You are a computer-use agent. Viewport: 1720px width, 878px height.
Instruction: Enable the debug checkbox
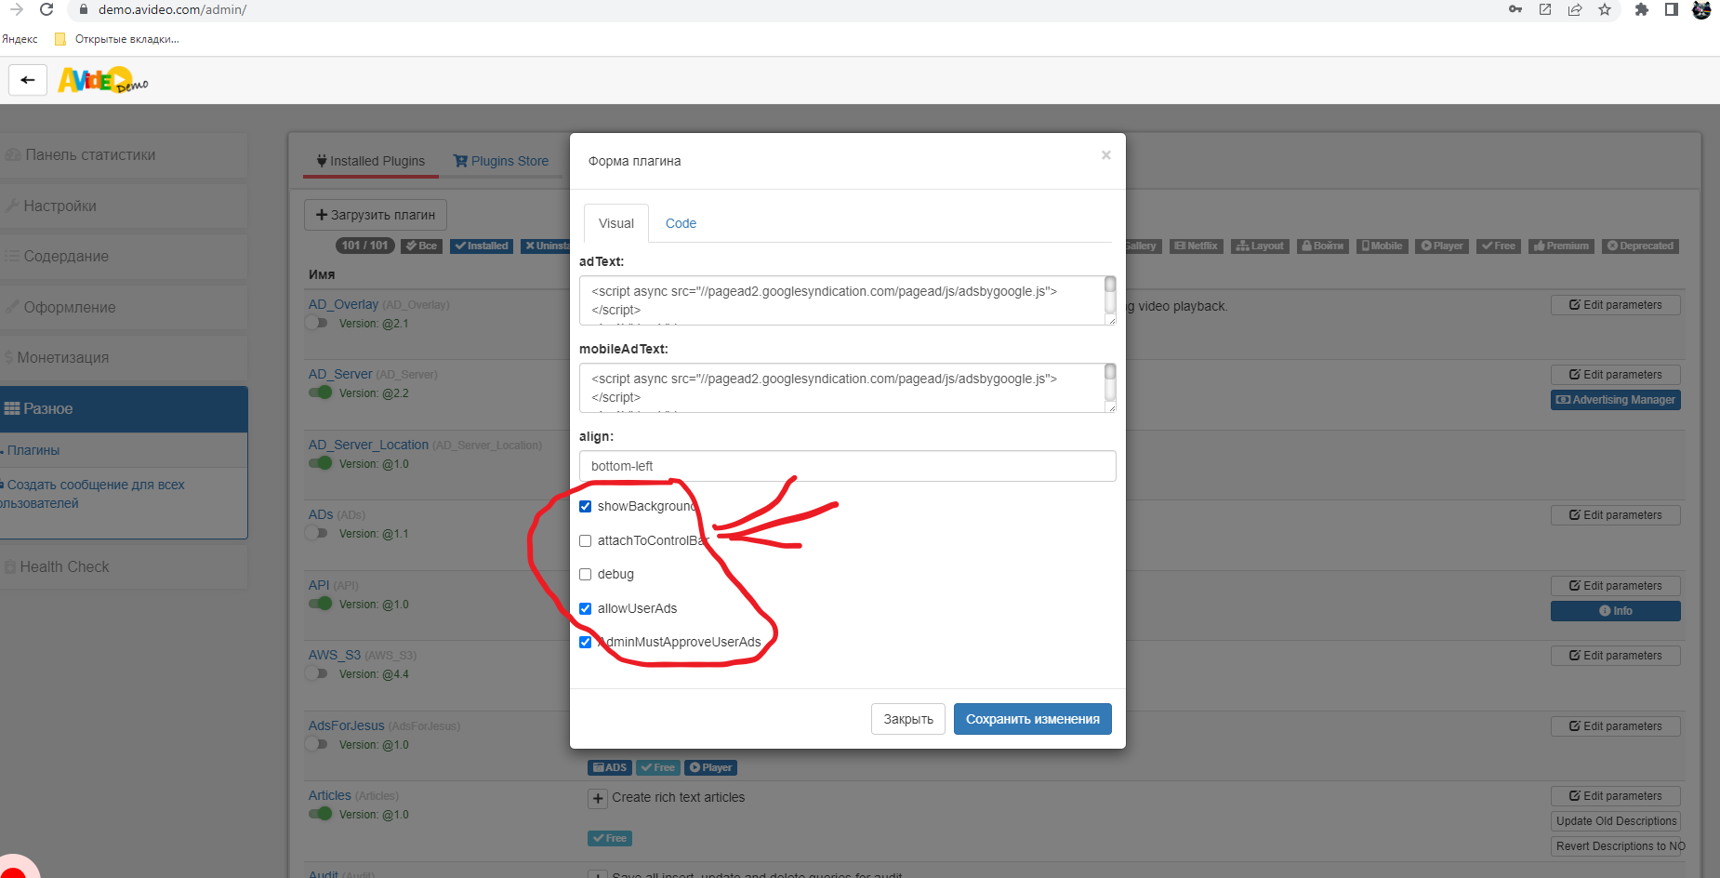click(x=585, y=575)
